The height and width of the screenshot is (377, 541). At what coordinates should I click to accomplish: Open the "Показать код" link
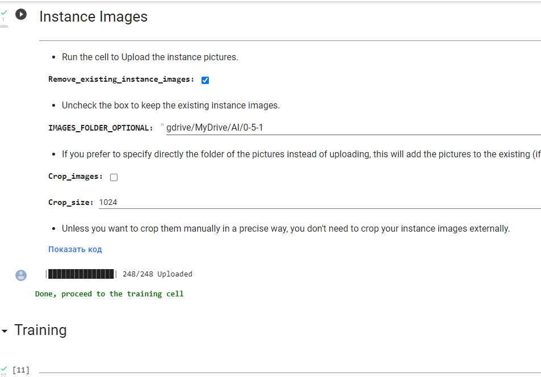[x=74, y=249]
